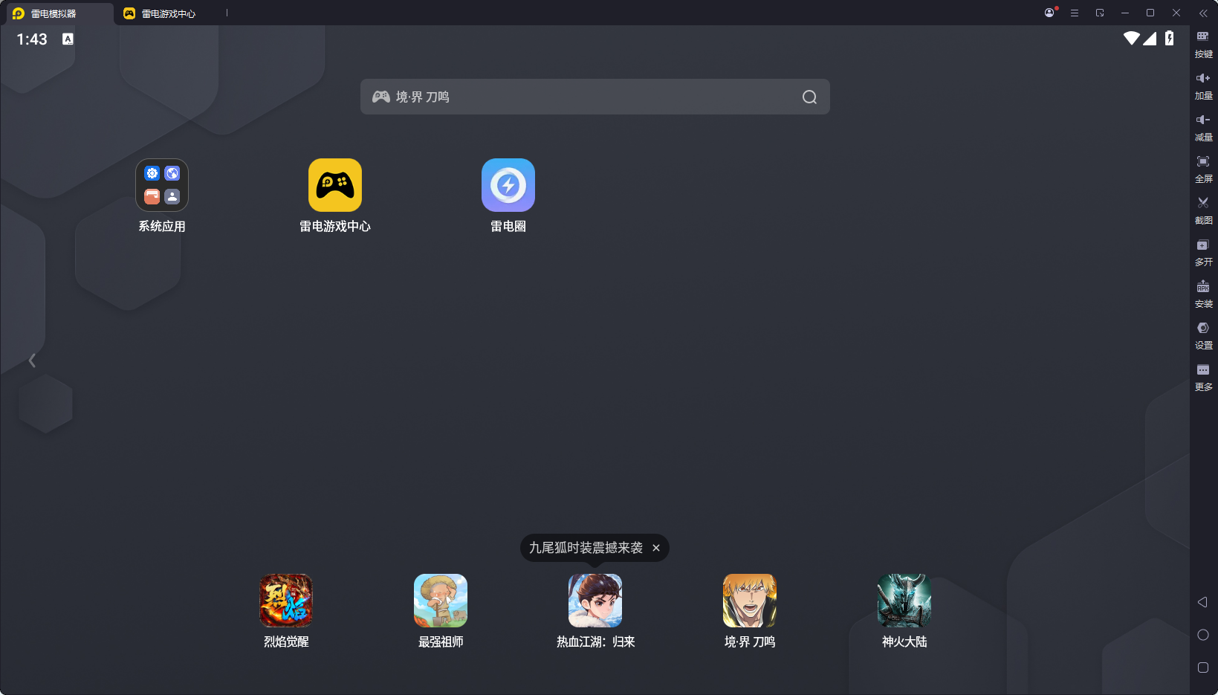Click 安装 to install an APK

click(x=1203, y=294)
